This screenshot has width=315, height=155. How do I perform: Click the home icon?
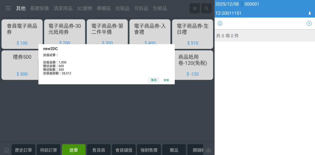click(x=6, y=150)
